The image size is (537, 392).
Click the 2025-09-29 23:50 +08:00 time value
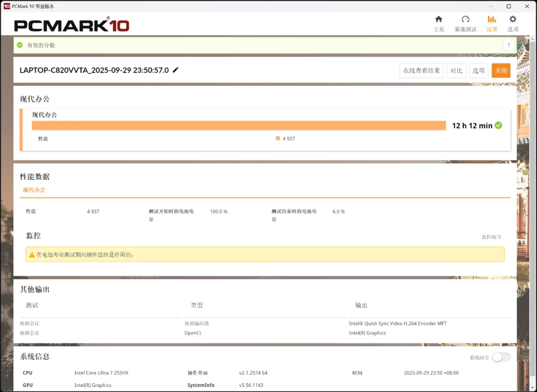(x=431, y=373)
